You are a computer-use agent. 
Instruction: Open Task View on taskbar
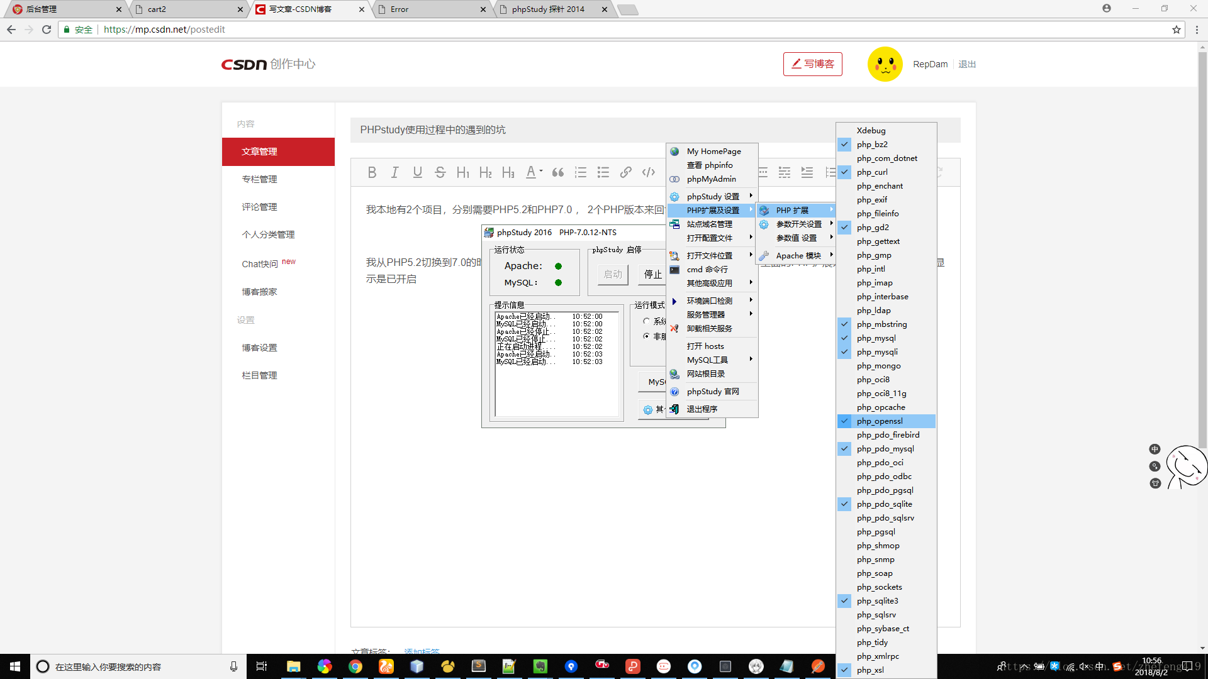pyautogui.click(x=262, y=666)
